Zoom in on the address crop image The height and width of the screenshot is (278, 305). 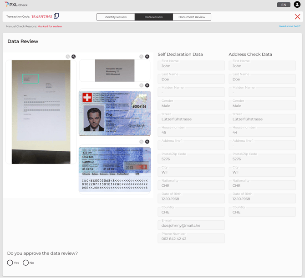tap(147, 56)
